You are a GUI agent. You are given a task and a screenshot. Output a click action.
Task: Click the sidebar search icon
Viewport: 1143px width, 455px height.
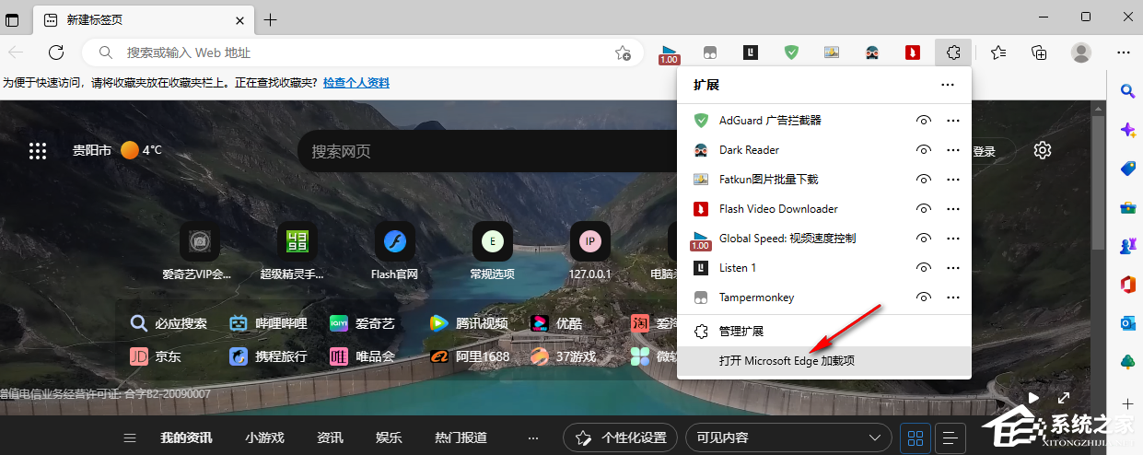(x=1126, y=90)
